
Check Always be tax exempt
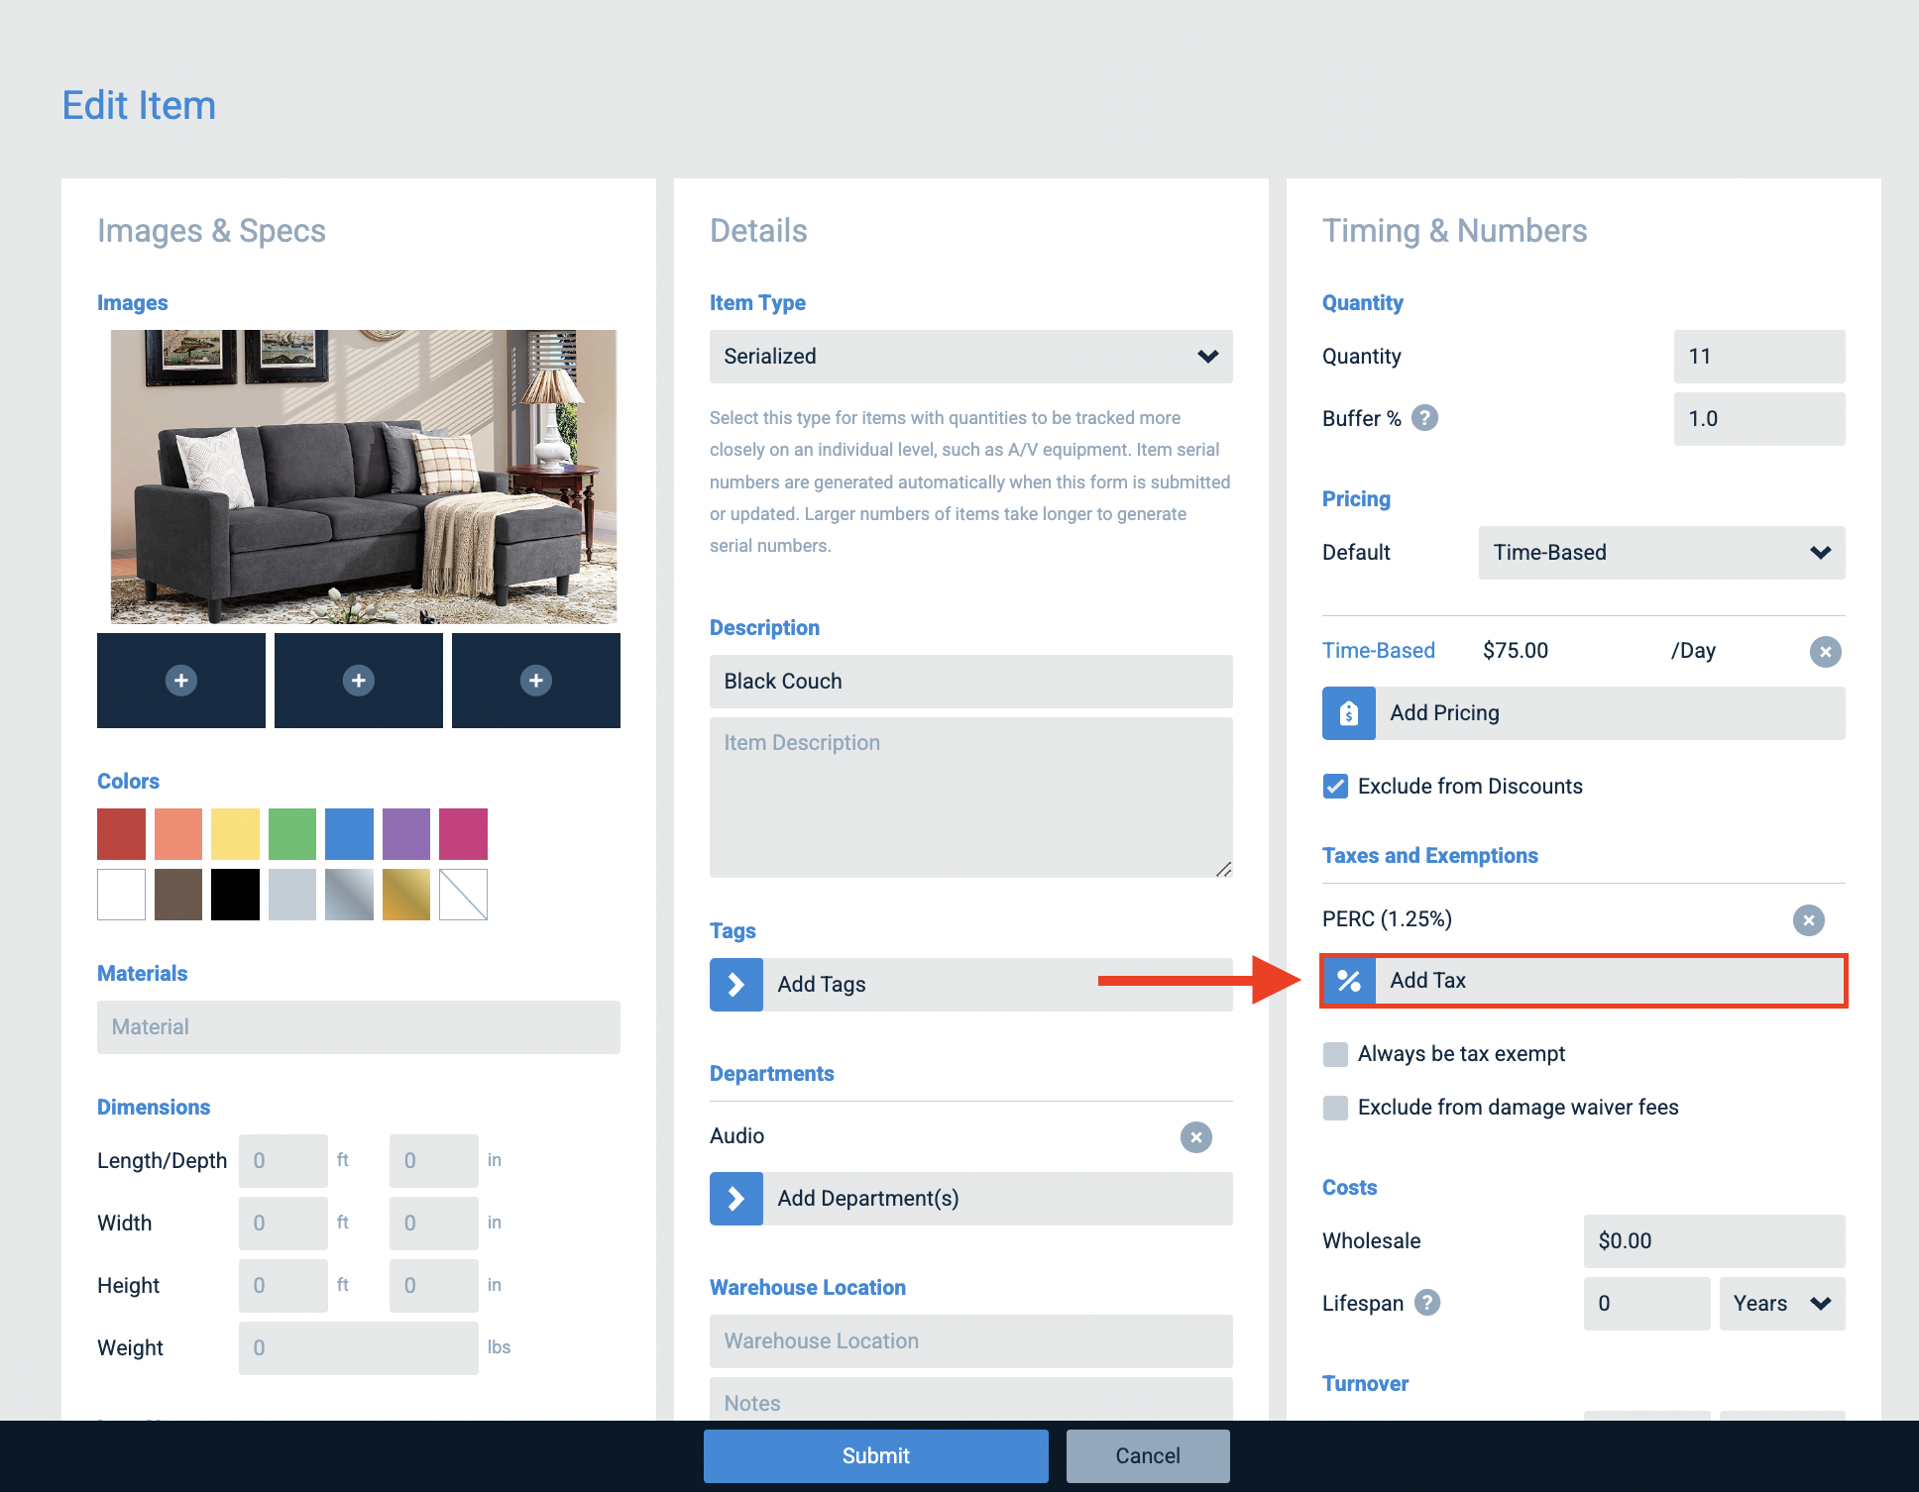(x=1335, y=1054)
